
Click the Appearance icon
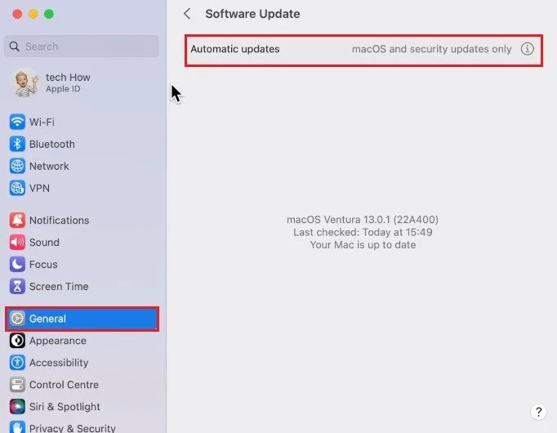(17, 341)
